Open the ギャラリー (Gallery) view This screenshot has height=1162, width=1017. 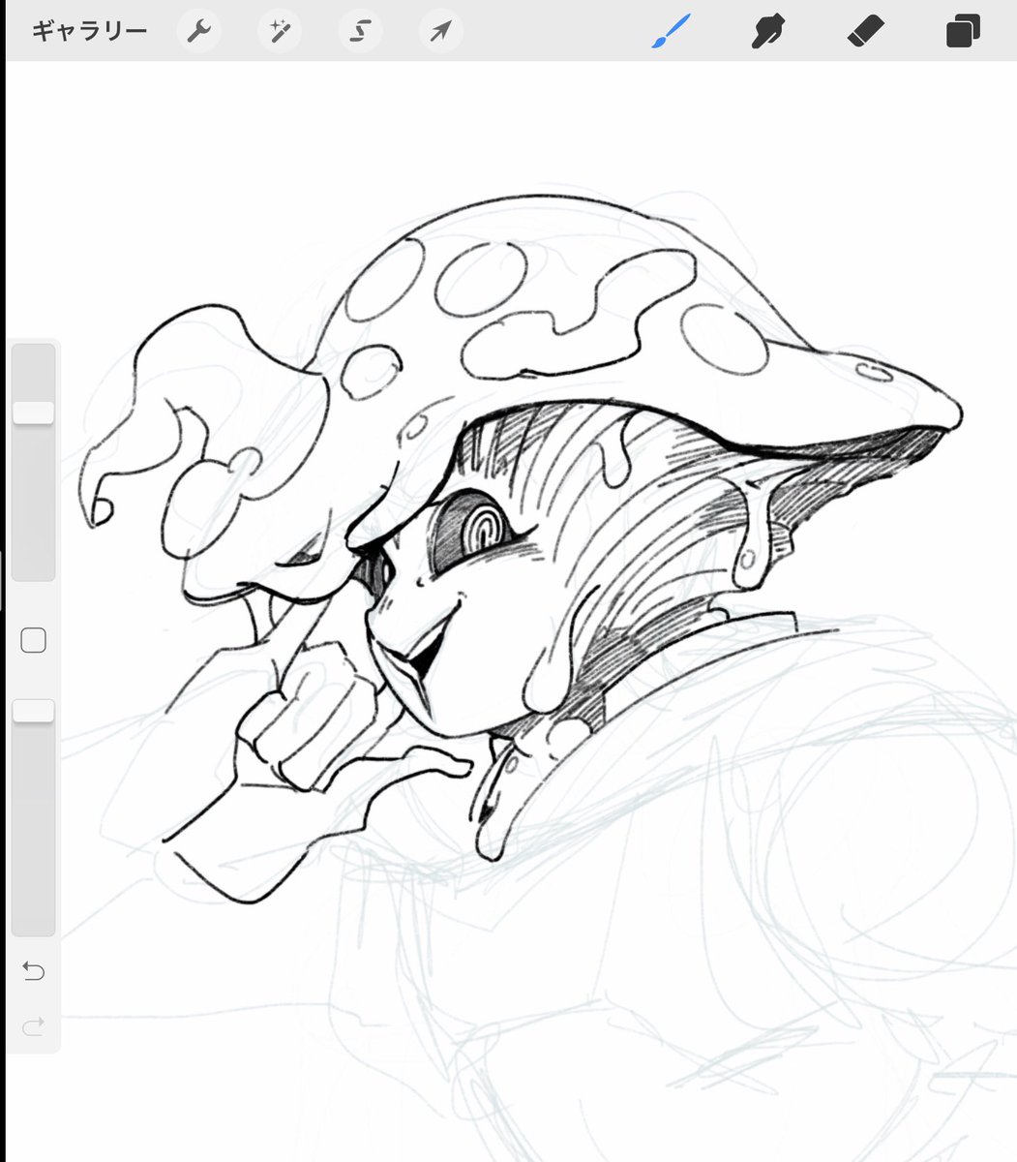click(89, 31)
